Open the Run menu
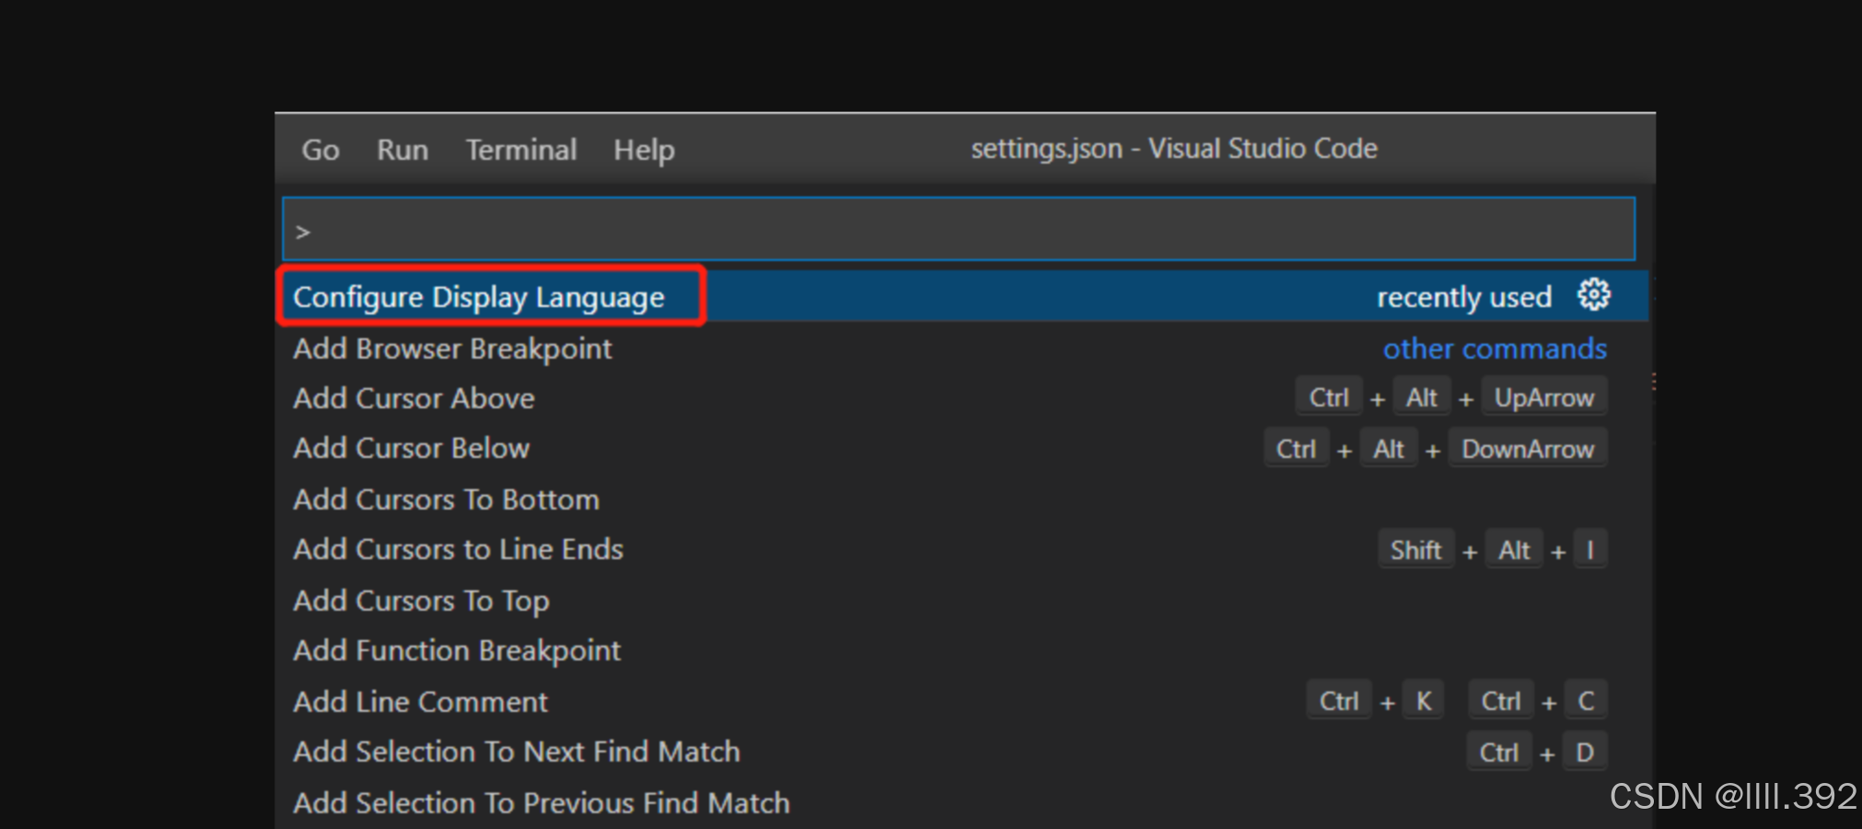Screen dimensions: 1862x829 pos(402,150)
